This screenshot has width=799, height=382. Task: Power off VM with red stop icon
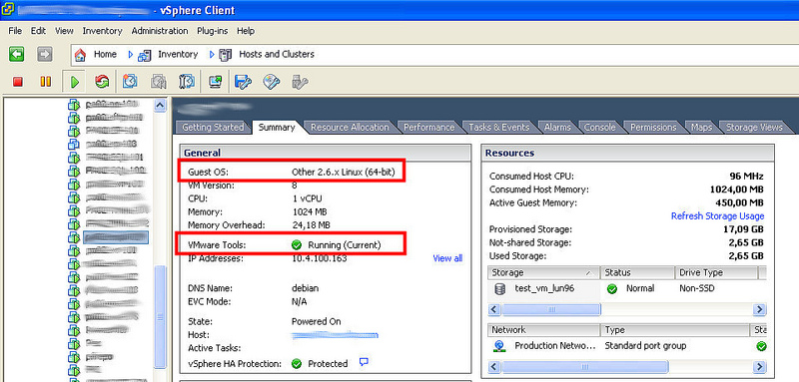click(x=18, y=82)
